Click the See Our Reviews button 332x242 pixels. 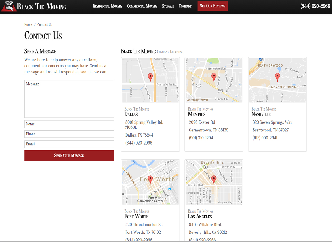point(213,6)
